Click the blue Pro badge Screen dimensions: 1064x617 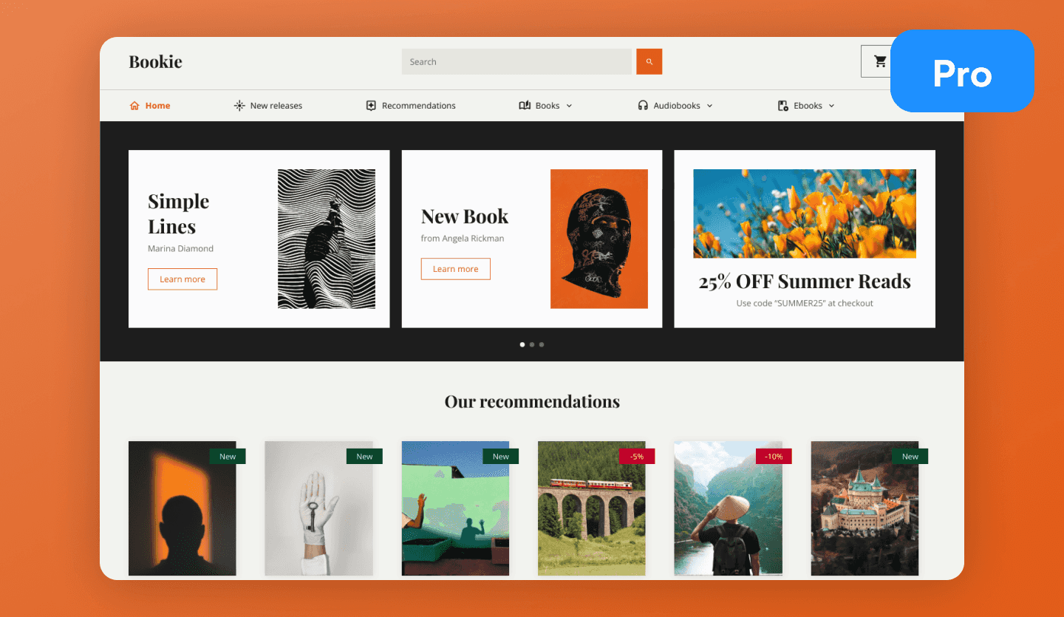click(x=962, y=72)
